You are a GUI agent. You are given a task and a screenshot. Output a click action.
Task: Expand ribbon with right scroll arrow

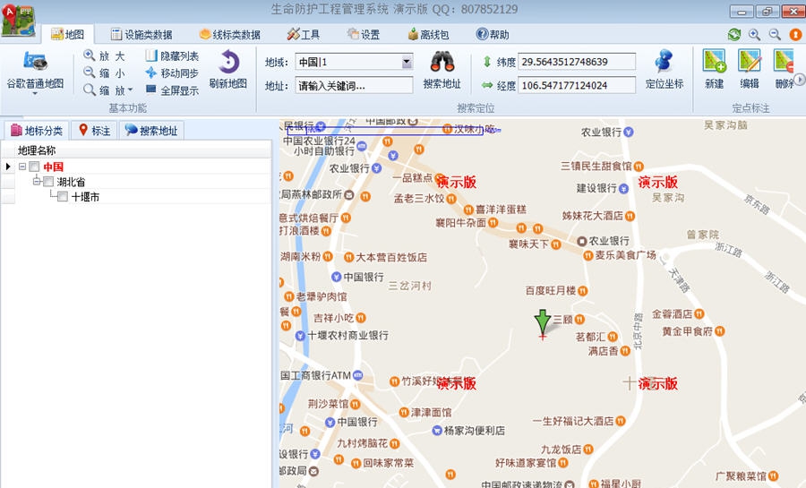tap(800, 79)
